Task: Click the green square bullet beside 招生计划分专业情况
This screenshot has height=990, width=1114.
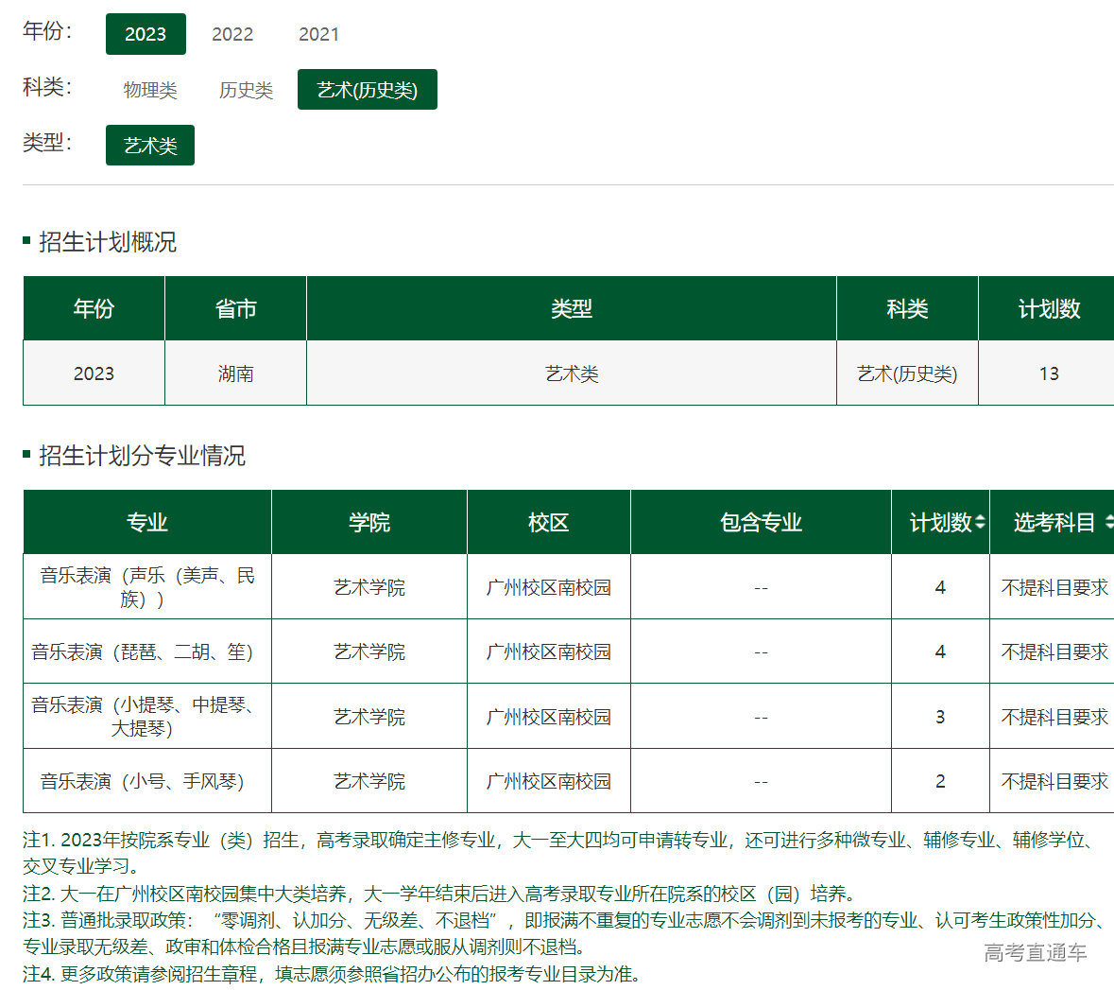Action: click(26, 455)
